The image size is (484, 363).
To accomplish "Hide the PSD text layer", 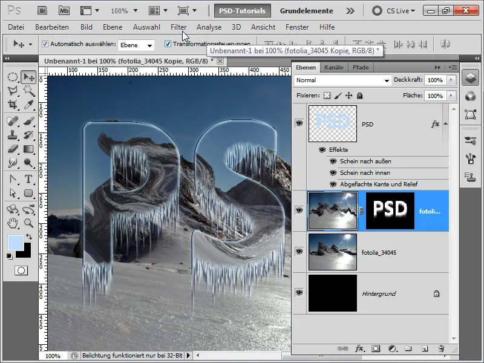I will pos(299,123).
